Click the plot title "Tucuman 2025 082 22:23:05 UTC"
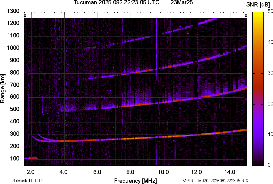The width and height of the screenshot is (273, 184). pos(116,2)
